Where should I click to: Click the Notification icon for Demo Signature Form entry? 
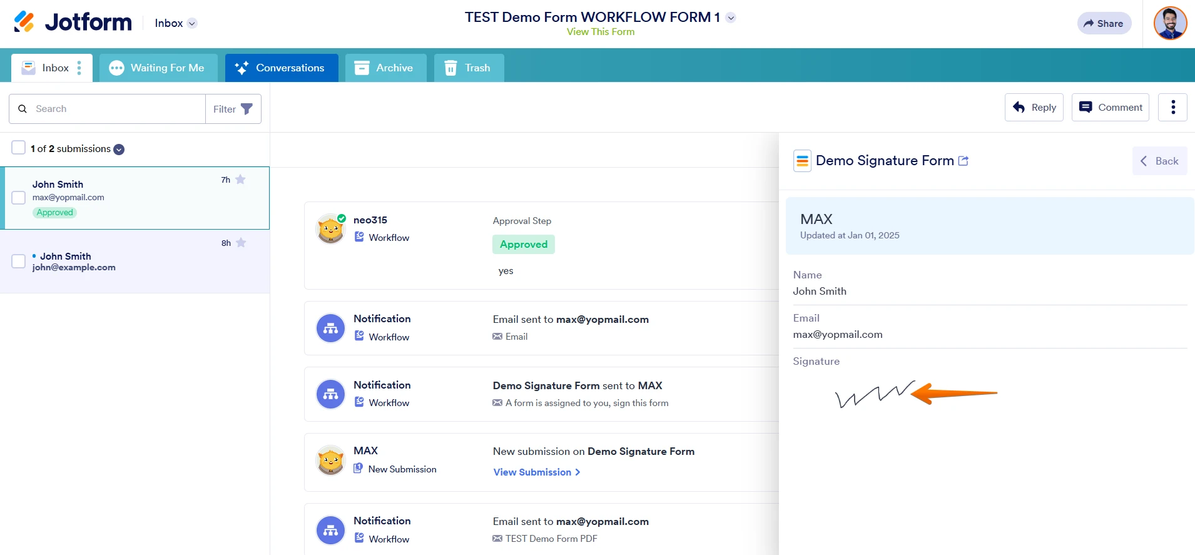point(330,395)
